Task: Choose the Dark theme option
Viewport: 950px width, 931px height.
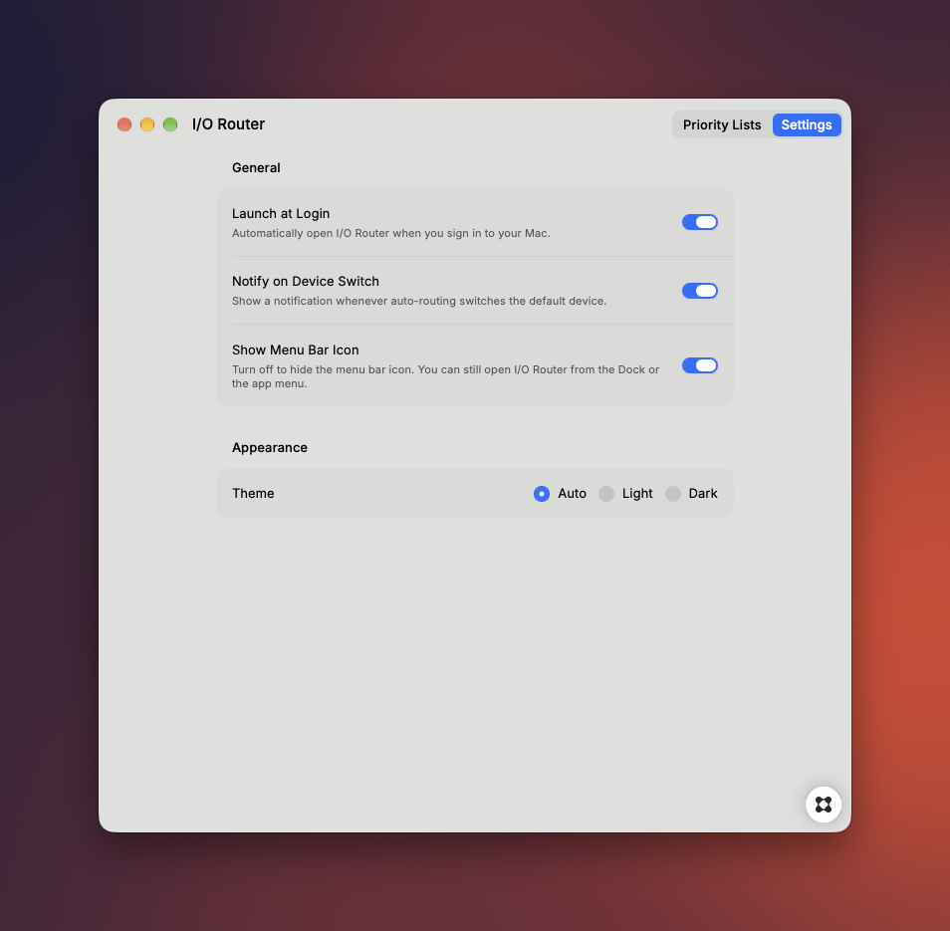Action: 673,494
